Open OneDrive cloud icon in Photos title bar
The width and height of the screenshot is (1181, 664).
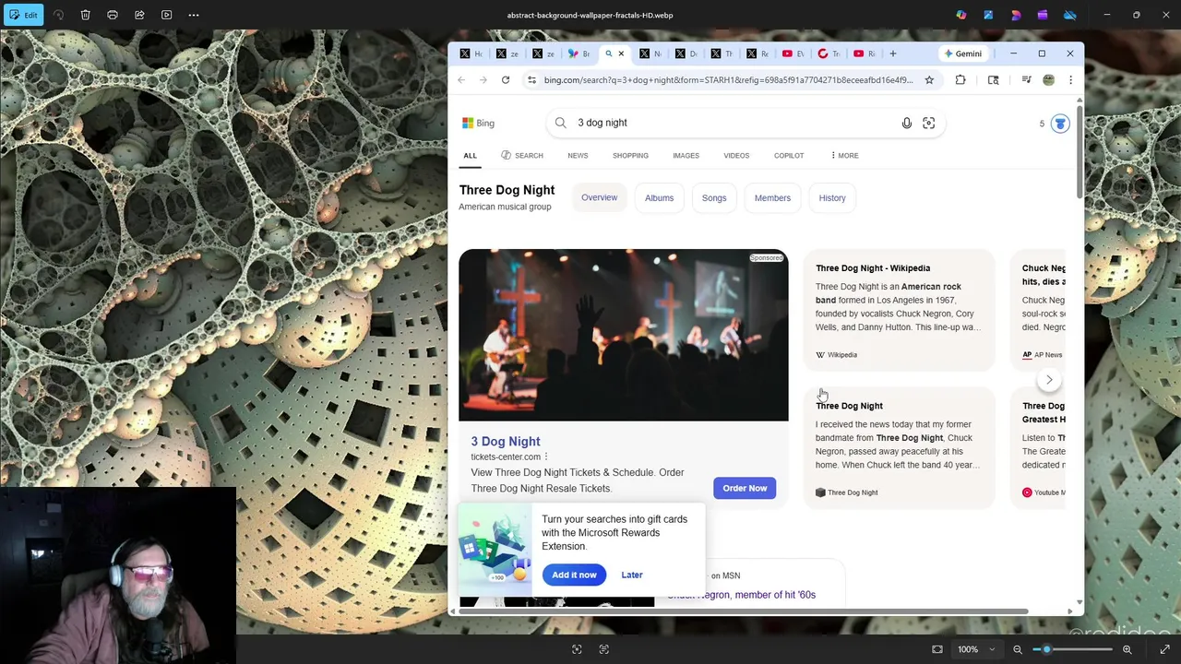click(x=1070, y=15)
